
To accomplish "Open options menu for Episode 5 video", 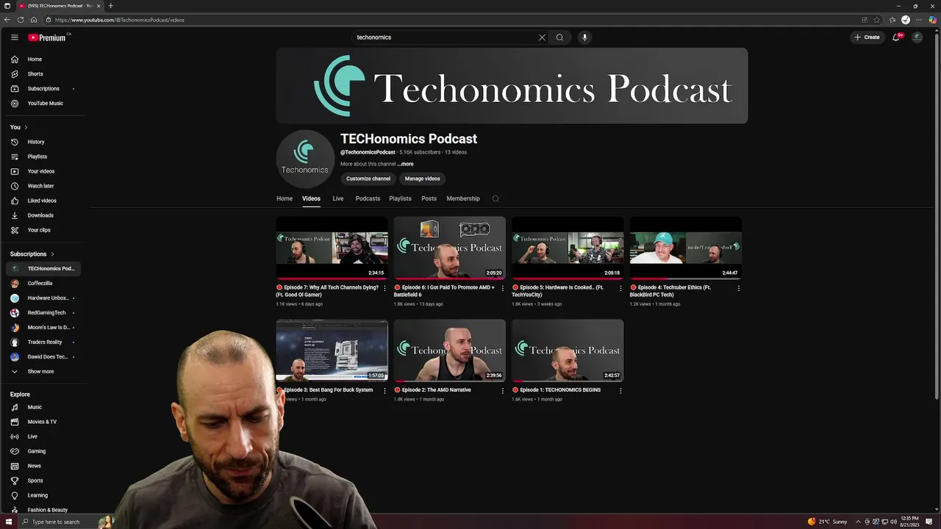I will (620, 288).
